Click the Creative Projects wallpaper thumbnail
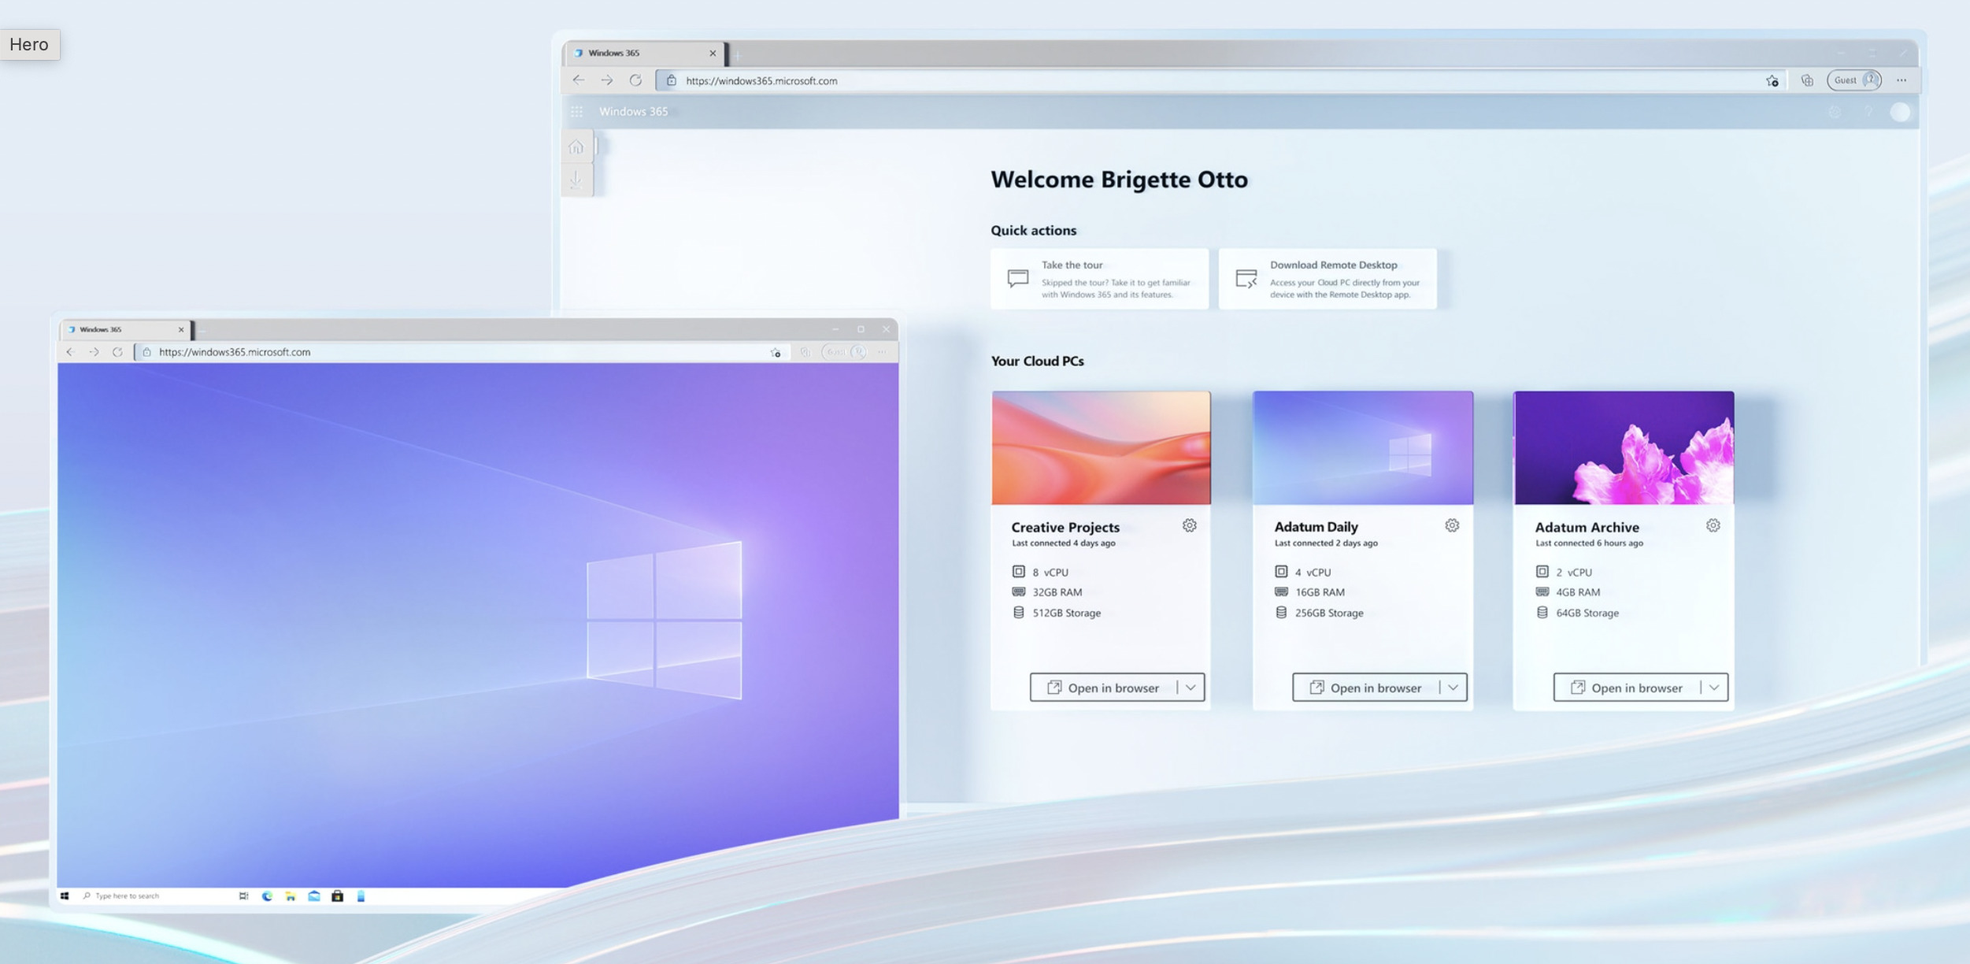Viewport: 1970px width, 964px height. (x=1101, y=447)
